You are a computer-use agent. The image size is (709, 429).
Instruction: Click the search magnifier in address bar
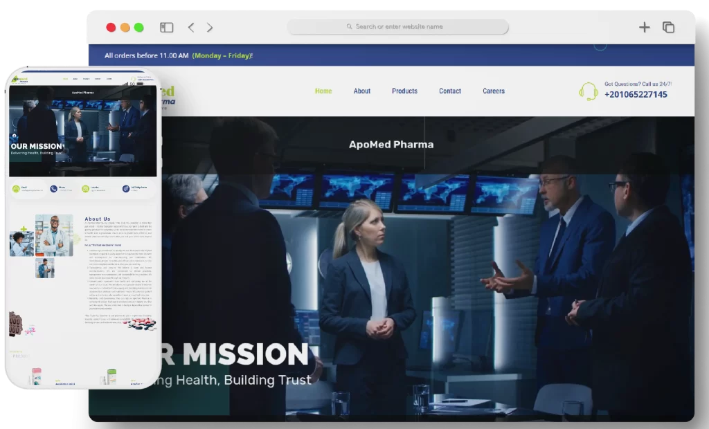pyautogui.click(x=350, y=27)
